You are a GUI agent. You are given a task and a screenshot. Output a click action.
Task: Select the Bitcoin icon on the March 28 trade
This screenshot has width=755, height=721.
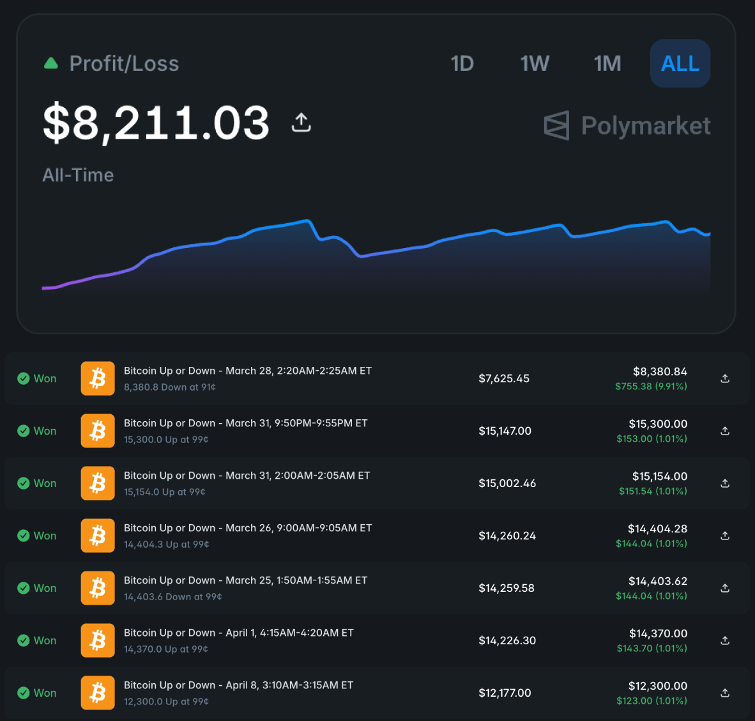[x=97, y=378]
